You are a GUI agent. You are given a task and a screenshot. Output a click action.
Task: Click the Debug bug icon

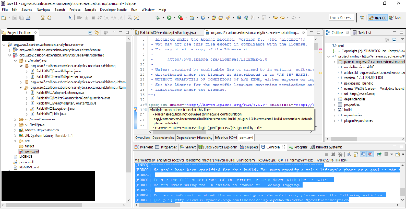pos(158,17)
